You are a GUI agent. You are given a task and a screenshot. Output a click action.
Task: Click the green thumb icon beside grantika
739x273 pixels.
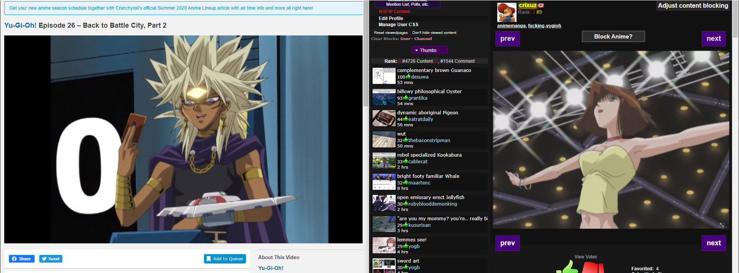pyautogui.click(x=405, y=97)
